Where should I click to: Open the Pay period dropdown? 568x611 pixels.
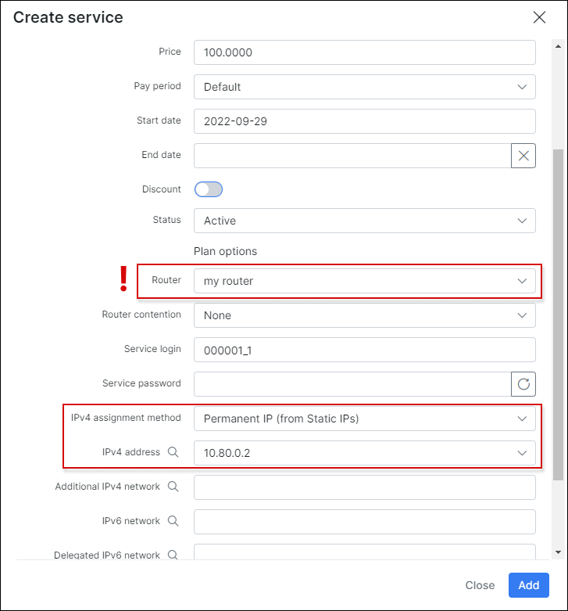pyautogui.click(x=364, y=87)
